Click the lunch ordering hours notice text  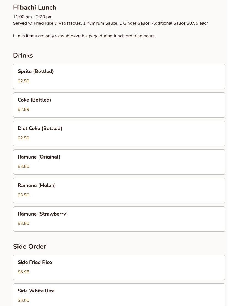[84, 36]
